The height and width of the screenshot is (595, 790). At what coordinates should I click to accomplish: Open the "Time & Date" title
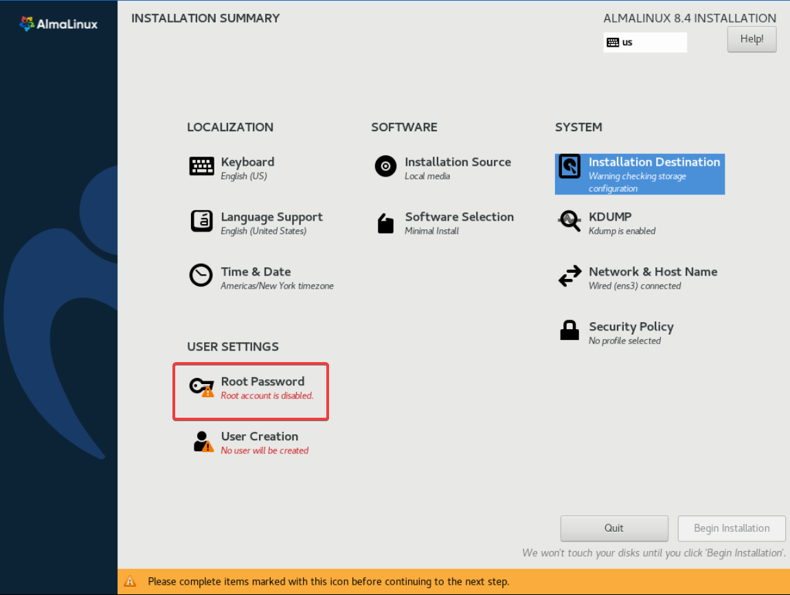coord(256,271)
